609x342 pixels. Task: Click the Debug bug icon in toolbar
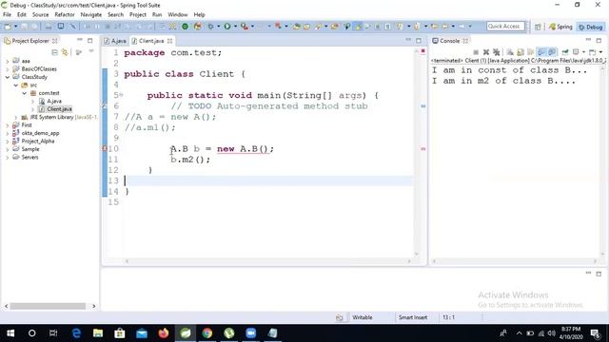pyautogui.click(x=210, y=27)
